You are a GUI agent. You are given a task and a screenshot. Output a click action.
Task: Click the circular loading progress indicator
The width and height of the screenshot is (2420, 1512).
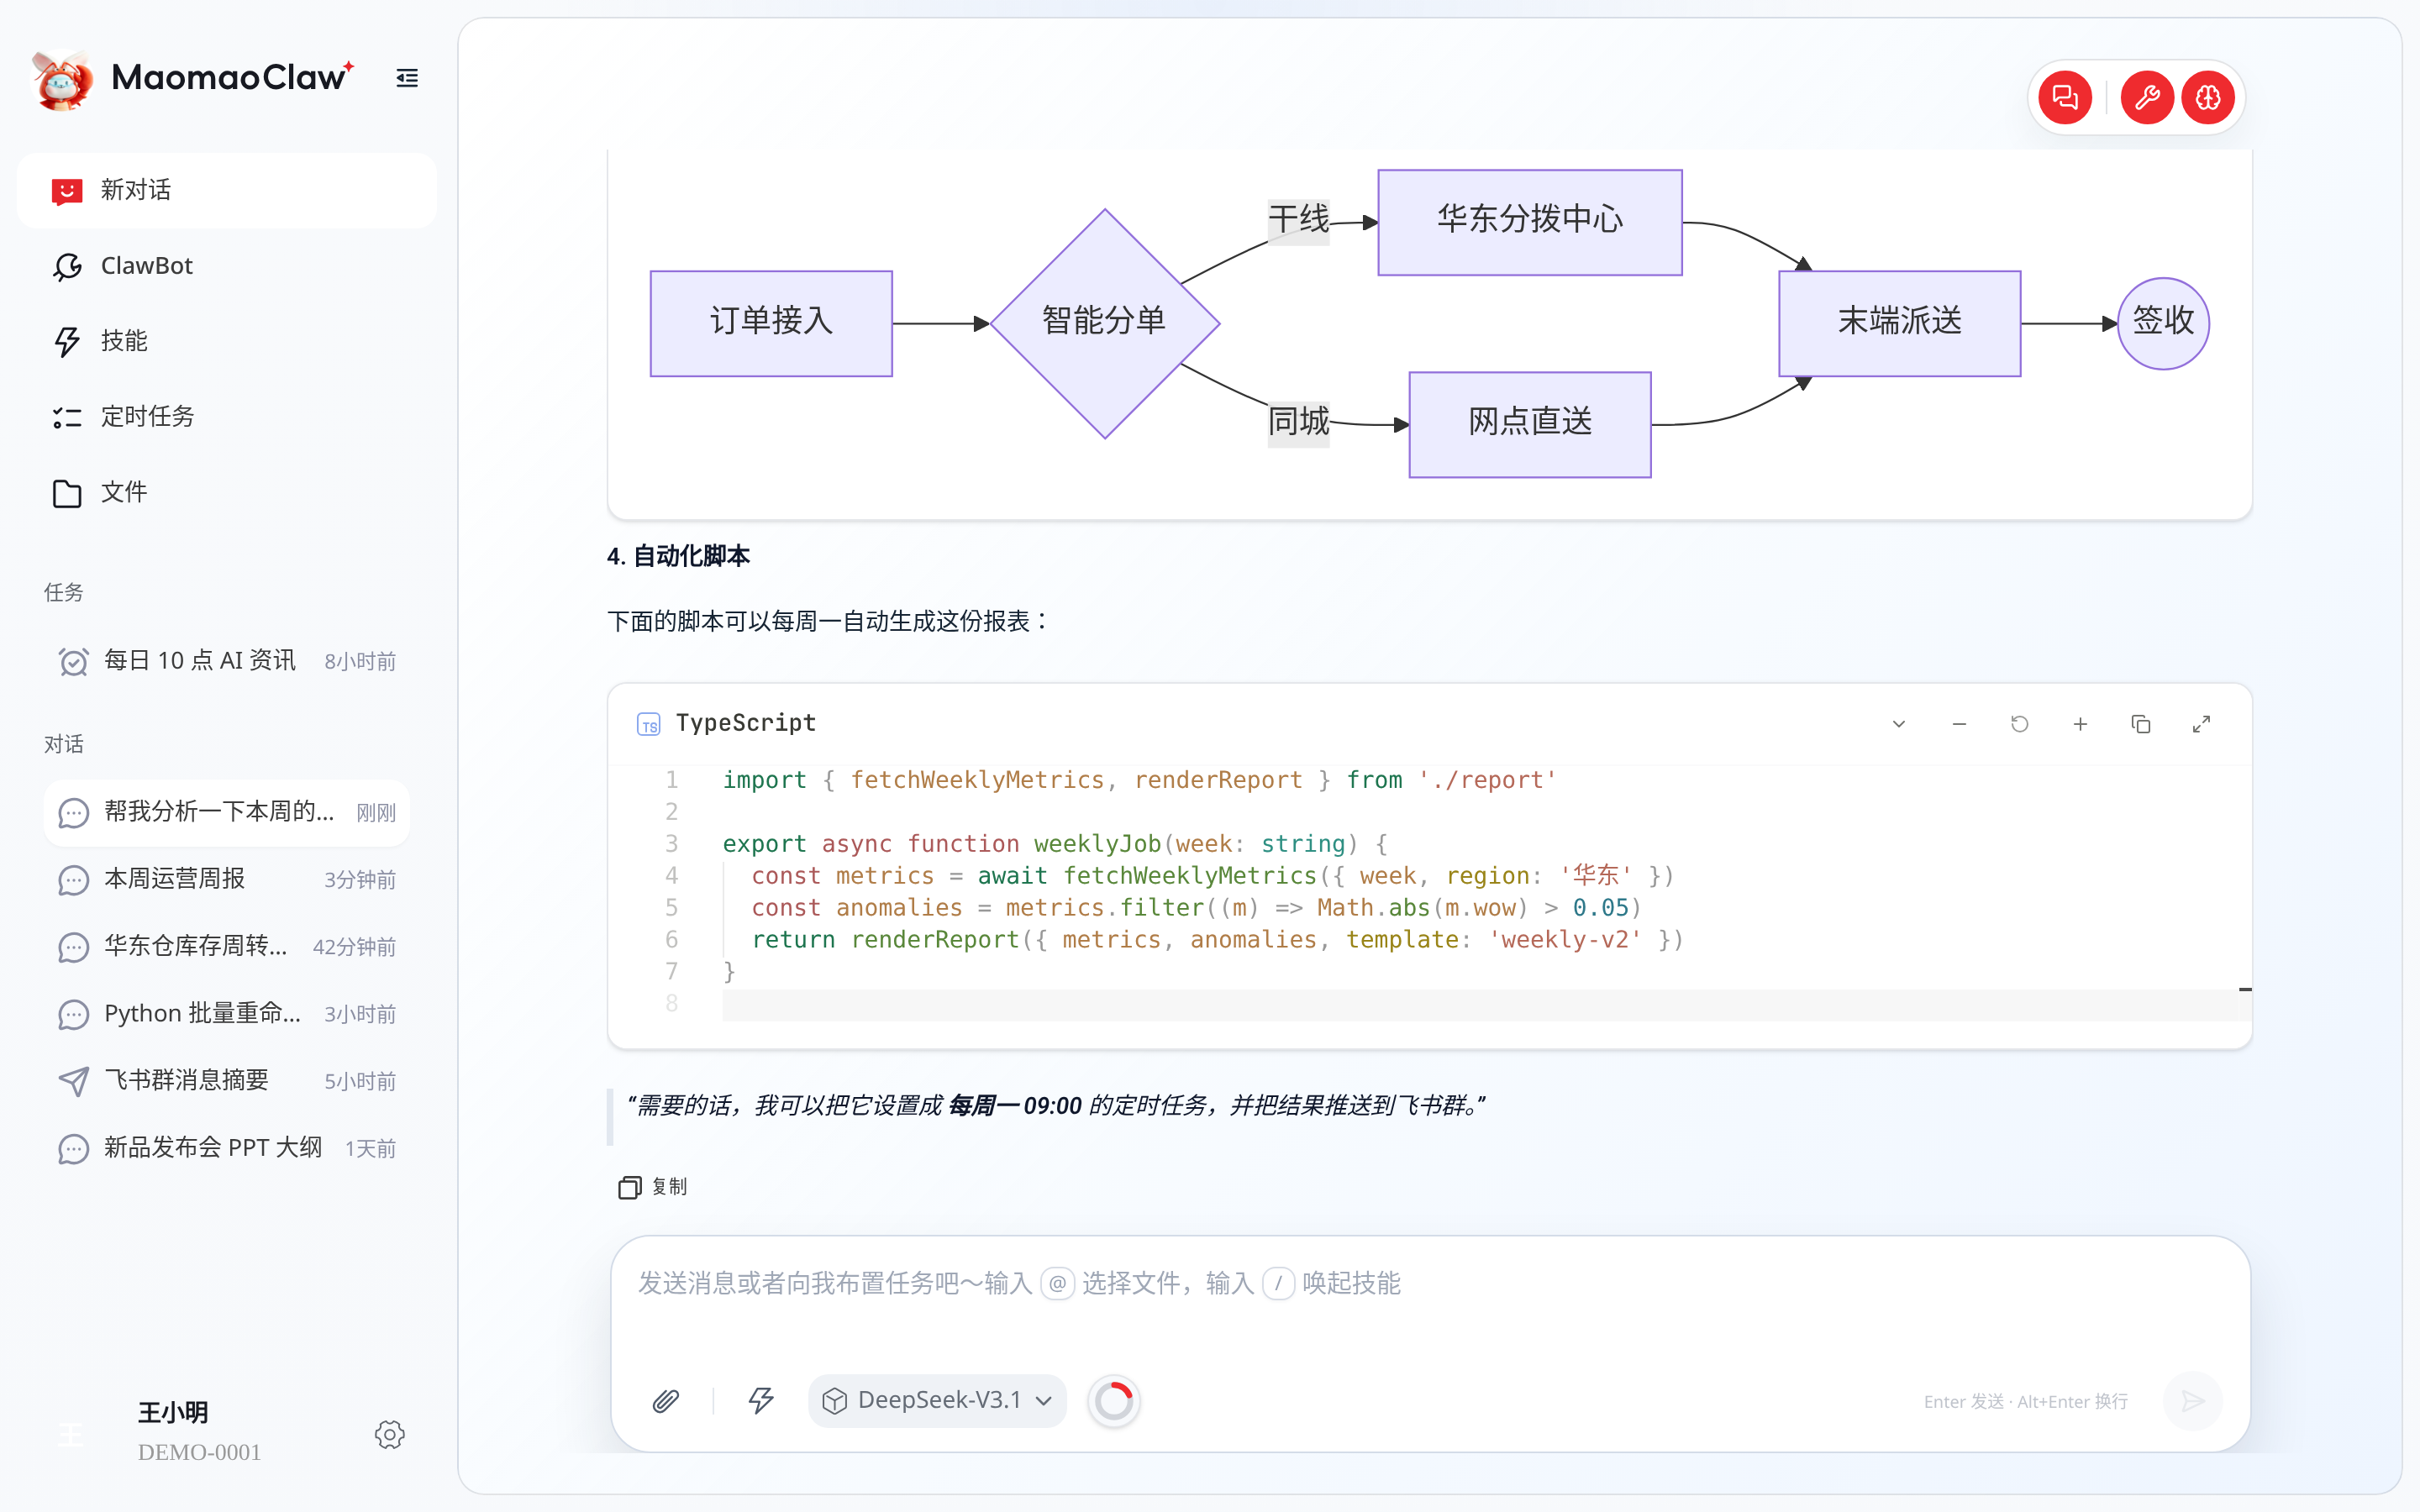[x=1114, y=1401]
